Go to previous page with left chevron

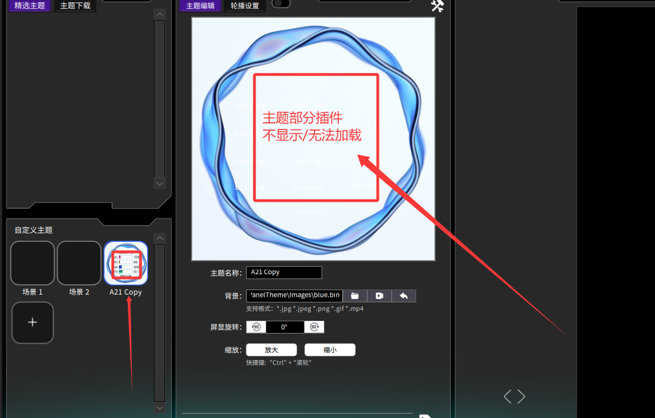click(x=507, y=396)
